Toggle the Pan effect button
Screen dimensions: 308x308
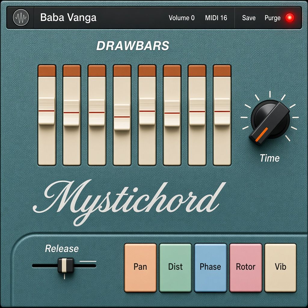(140, 267)
